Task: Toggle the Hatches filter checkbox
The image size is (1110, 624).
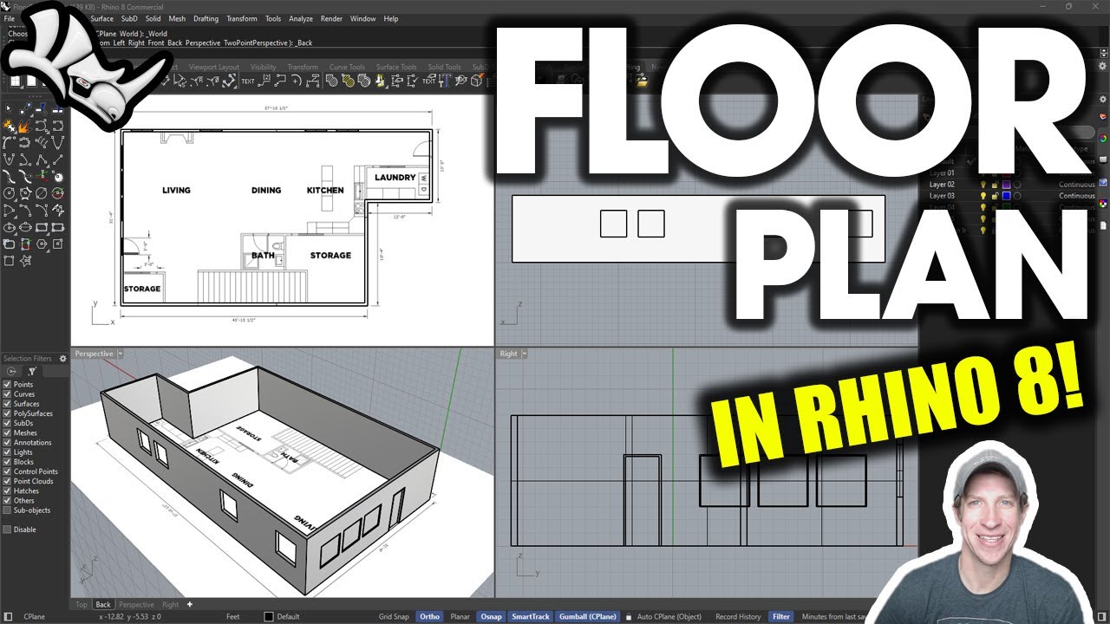Action: [7, 491]
